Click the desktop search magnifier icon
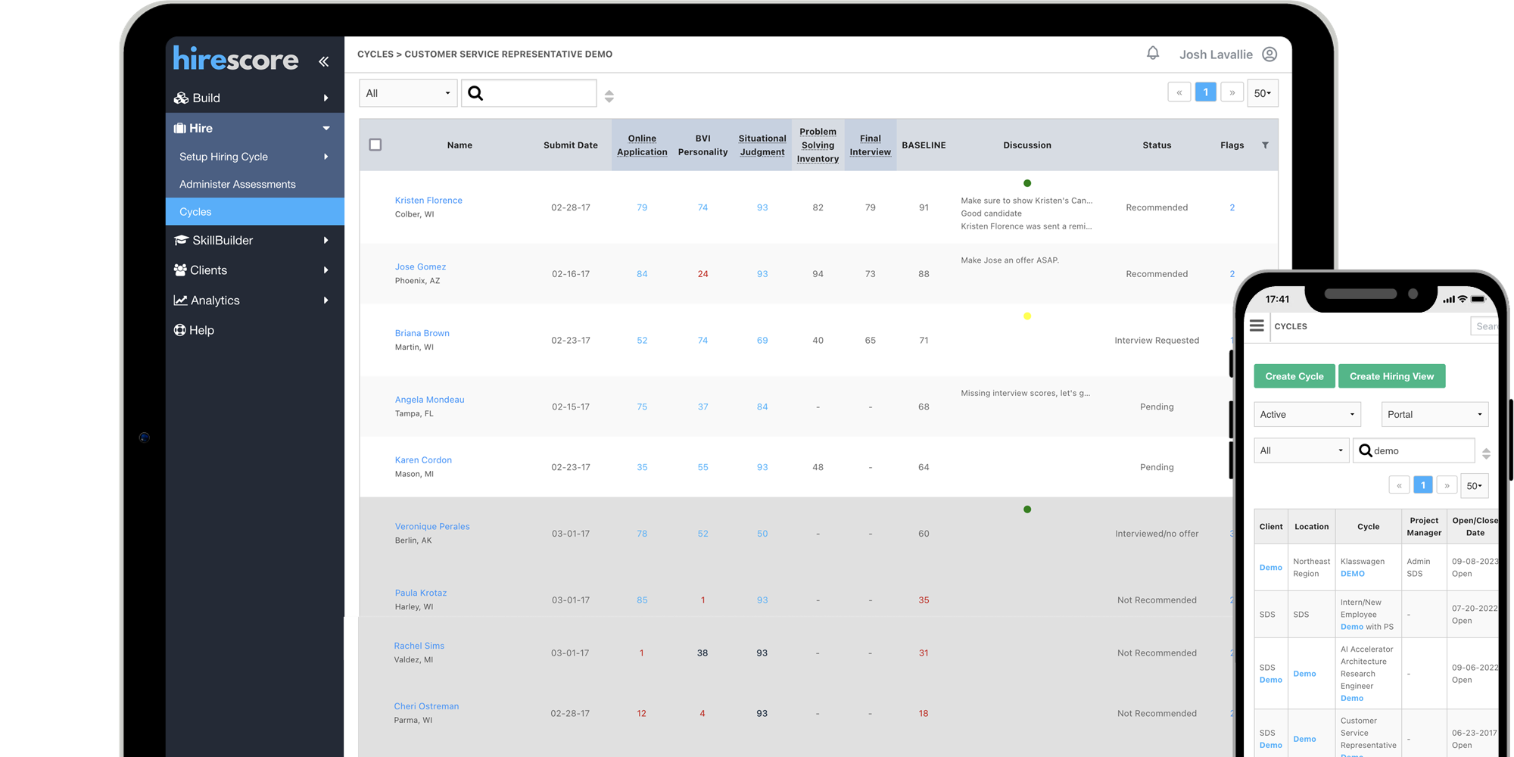The width and height of the screenshot is (1514, 757). [475, 93]
